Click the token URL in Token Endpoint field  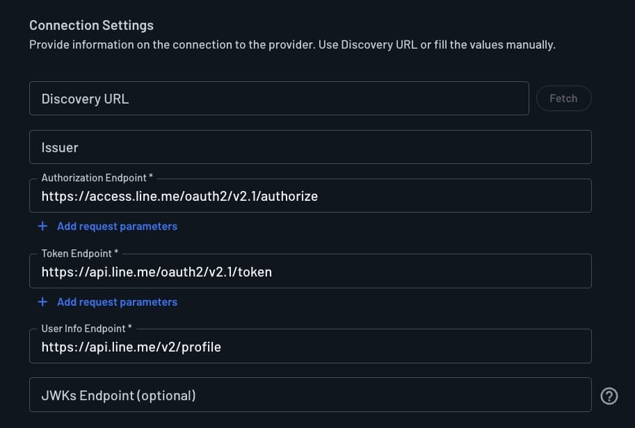156,272
